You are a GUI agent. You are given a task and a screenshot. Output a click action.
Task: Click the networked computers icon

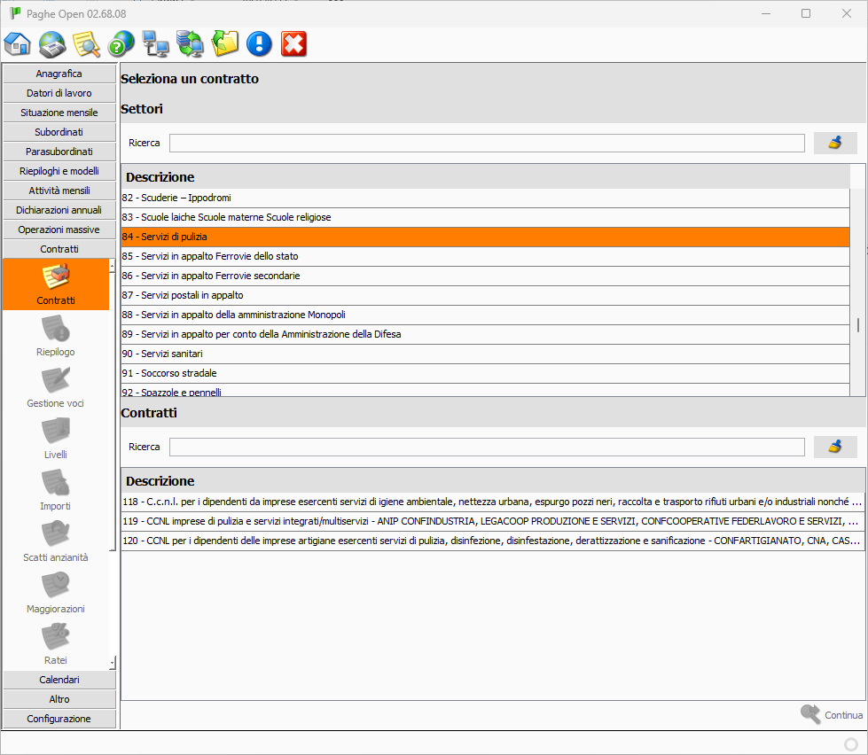tap(155, 43)
